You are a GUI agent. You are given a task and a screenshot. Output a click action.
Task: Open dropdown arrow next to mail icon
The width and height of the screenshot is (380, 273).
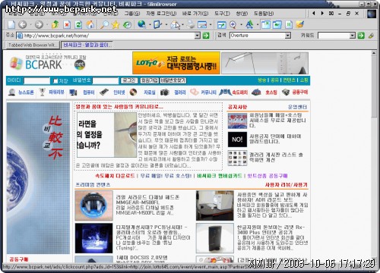pos(182,25)
